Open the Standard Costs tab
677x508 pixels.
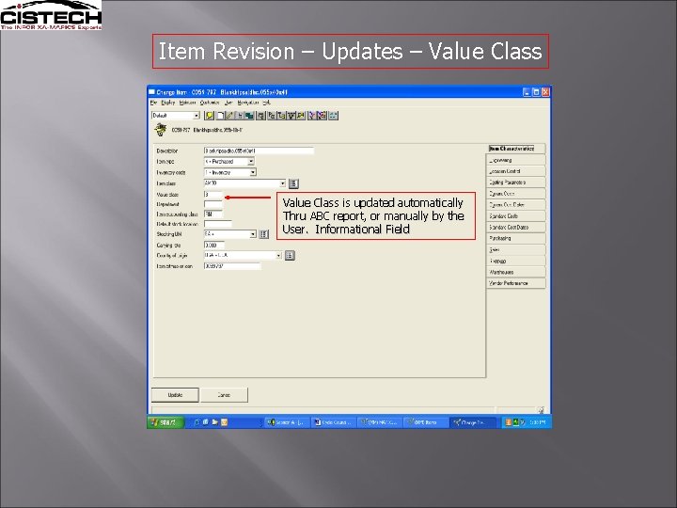click(515, 216)
